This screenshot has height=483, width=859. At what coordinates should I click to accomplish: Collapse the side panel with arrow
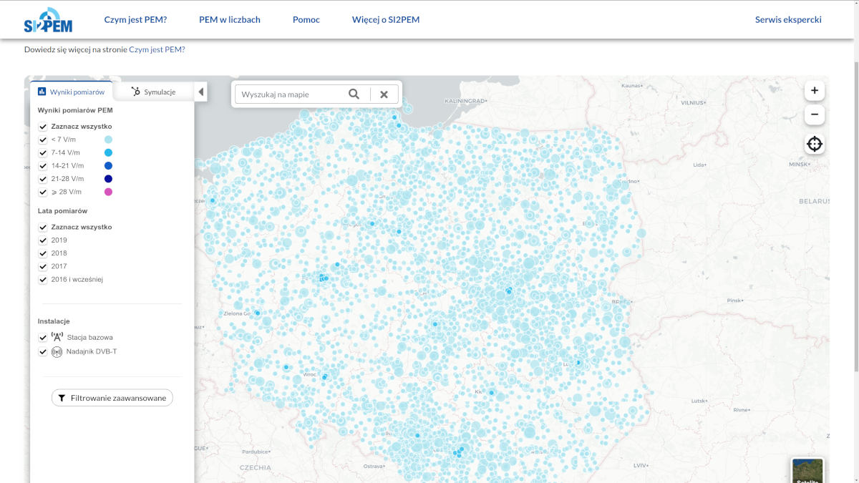pos(201,92)
